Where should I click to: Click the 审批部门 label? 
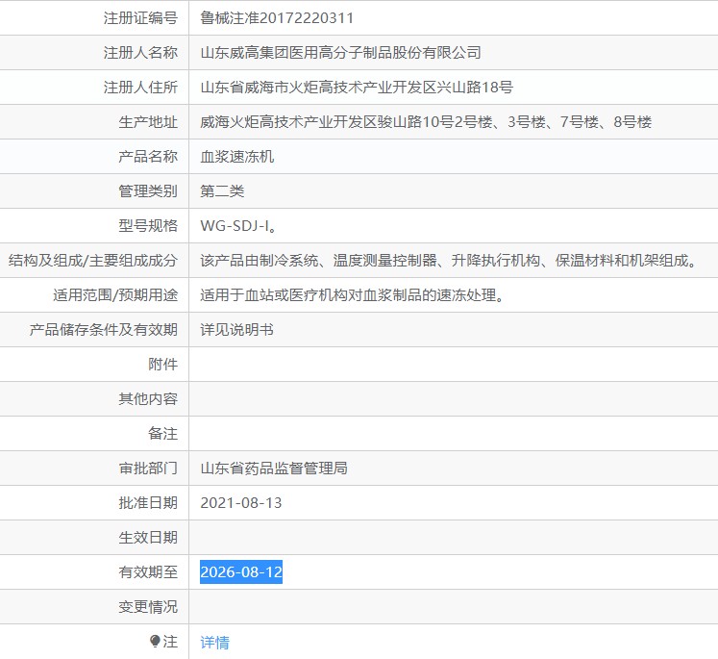pyautogui.click(x=148, y=468)
